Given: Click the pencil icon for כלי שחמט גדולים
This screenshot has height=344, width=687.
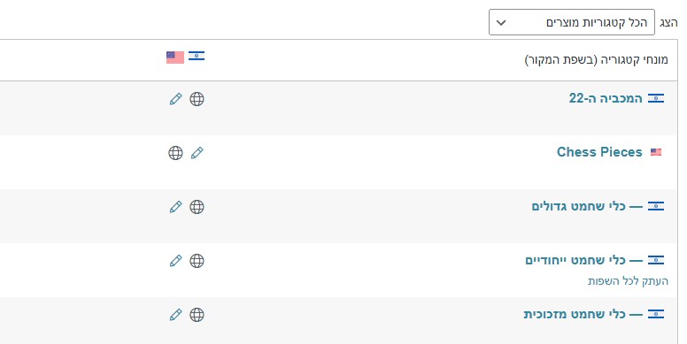Looking at the screenshot, I should (x=175, y=207).
